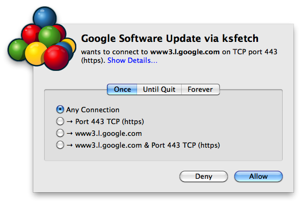Open the Show Details... link
The image size is (301, 203).
tap(132, 61)
